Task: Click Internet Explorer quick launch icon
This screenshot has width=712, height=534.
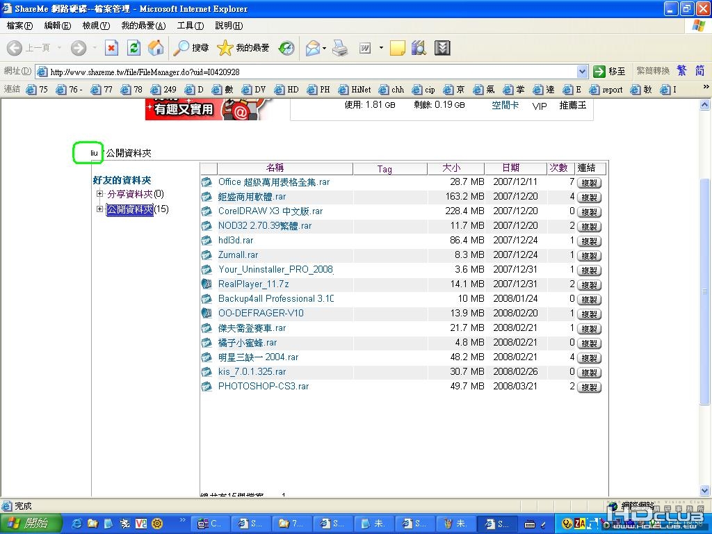Action: tap(78, 524)
